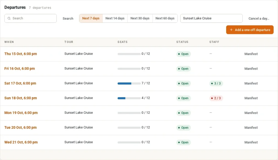Click the 4 / 12 seats progress bar

pyautogui.click(x=129, y=98)
